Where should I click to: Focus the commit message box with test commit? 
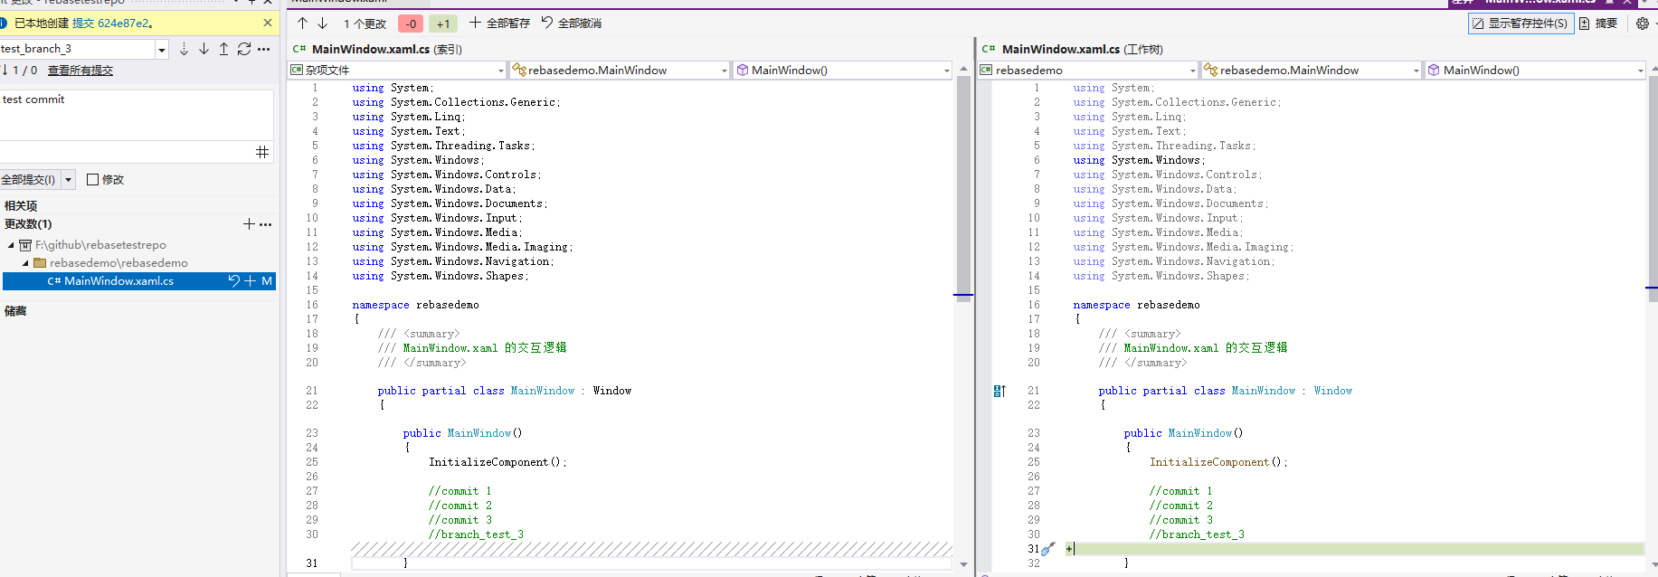[x=137, y=116]
